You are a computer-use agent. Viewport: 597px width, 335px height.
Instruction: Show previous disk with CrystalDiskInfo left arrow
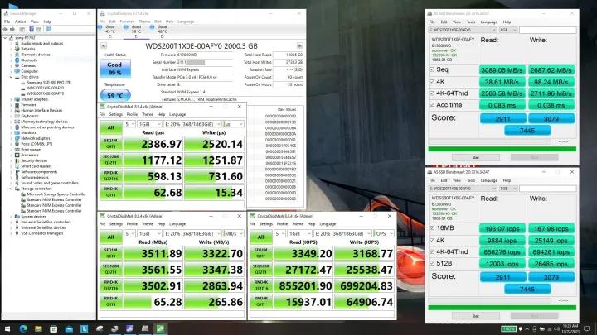(x=104, y=46)
